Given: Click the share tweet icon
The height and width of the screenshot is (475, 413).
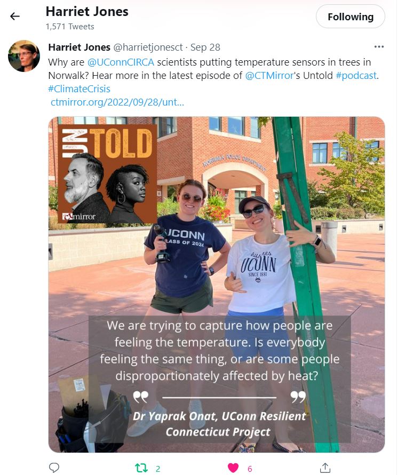Looking at the screenshot, I should tap(324, 468).
